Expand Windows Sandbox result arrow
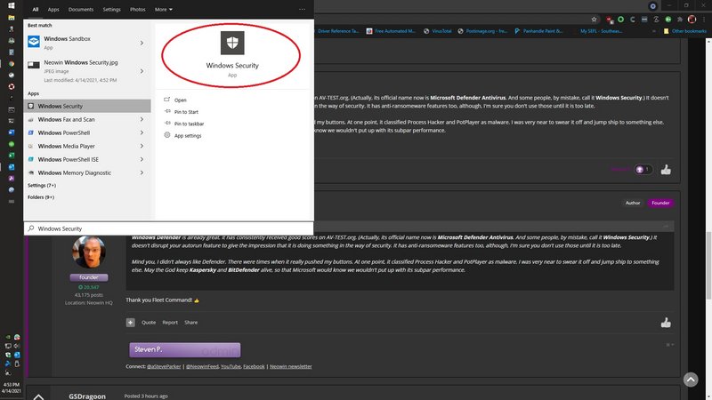Image resolution: width=712 pixels, height=400 pixels. [142, 43]
